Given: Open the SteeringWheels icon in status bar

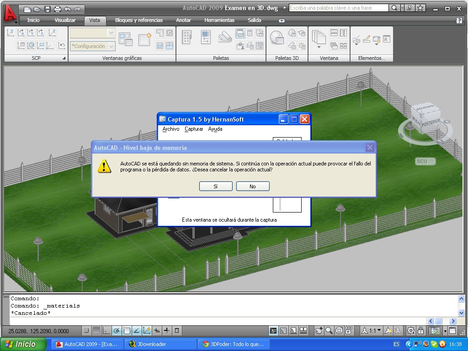Looking at the screenshot, I should point(339,330).
